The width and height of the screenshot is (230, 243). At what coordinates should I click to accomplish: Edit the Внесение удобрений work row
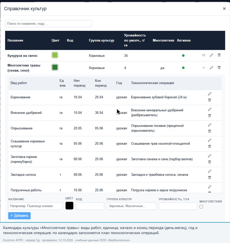point(210,110)
